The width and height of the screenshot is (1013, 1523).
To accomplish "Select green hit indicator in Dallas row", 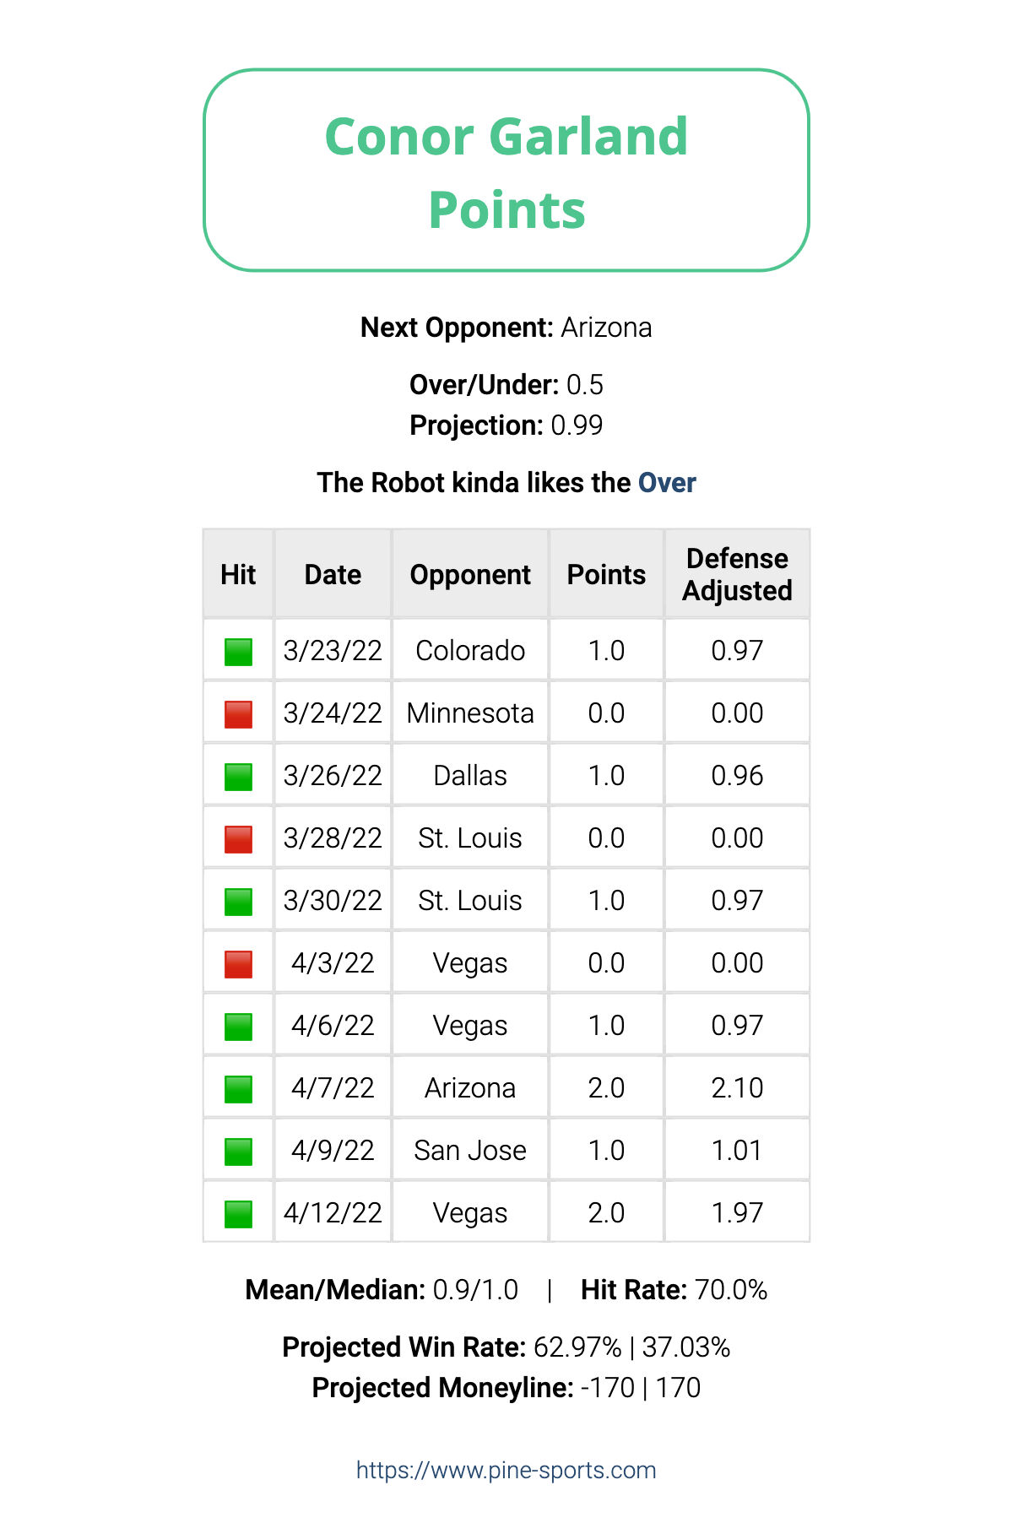I will click(x=238, y=777).
